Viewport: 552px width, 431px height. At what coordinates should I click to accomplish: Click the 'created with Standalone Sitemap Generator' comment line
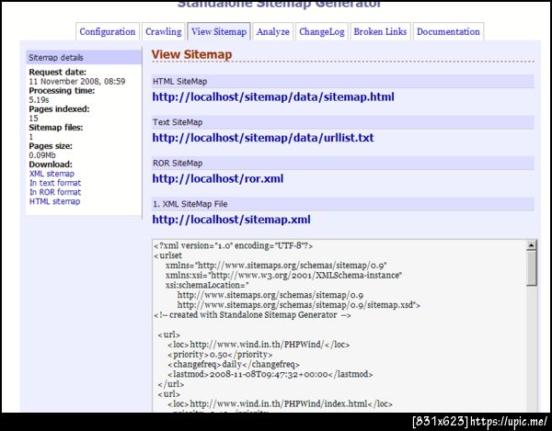253,314
